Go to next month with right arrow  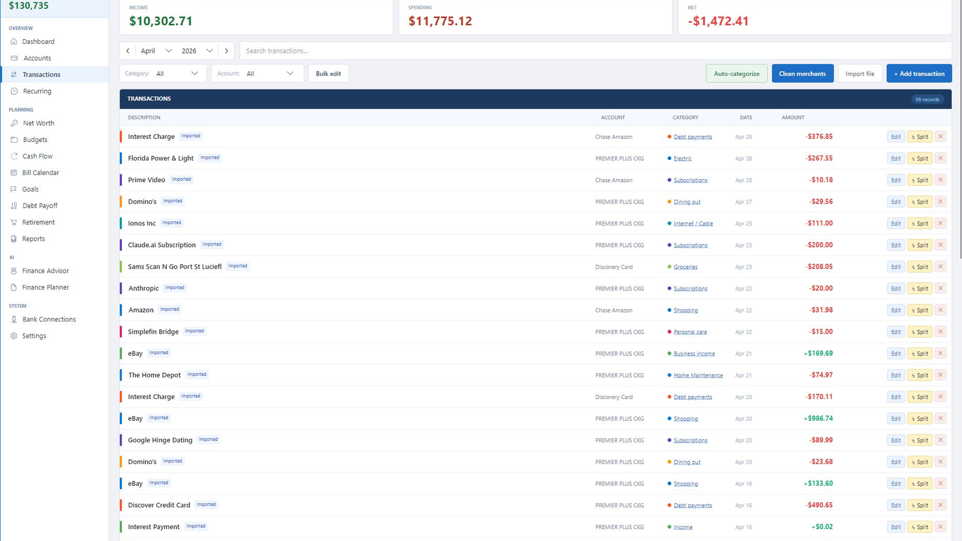[x=226, y=51]
